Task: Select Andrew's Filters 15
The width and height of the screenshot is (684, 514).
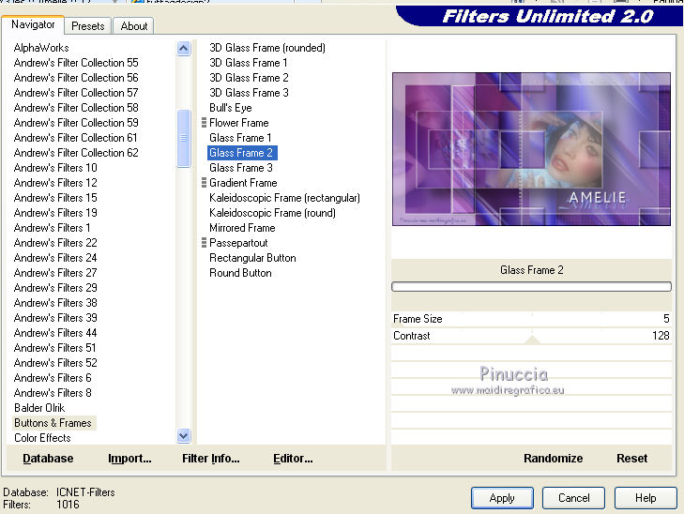Action: [x=55, y=198]
